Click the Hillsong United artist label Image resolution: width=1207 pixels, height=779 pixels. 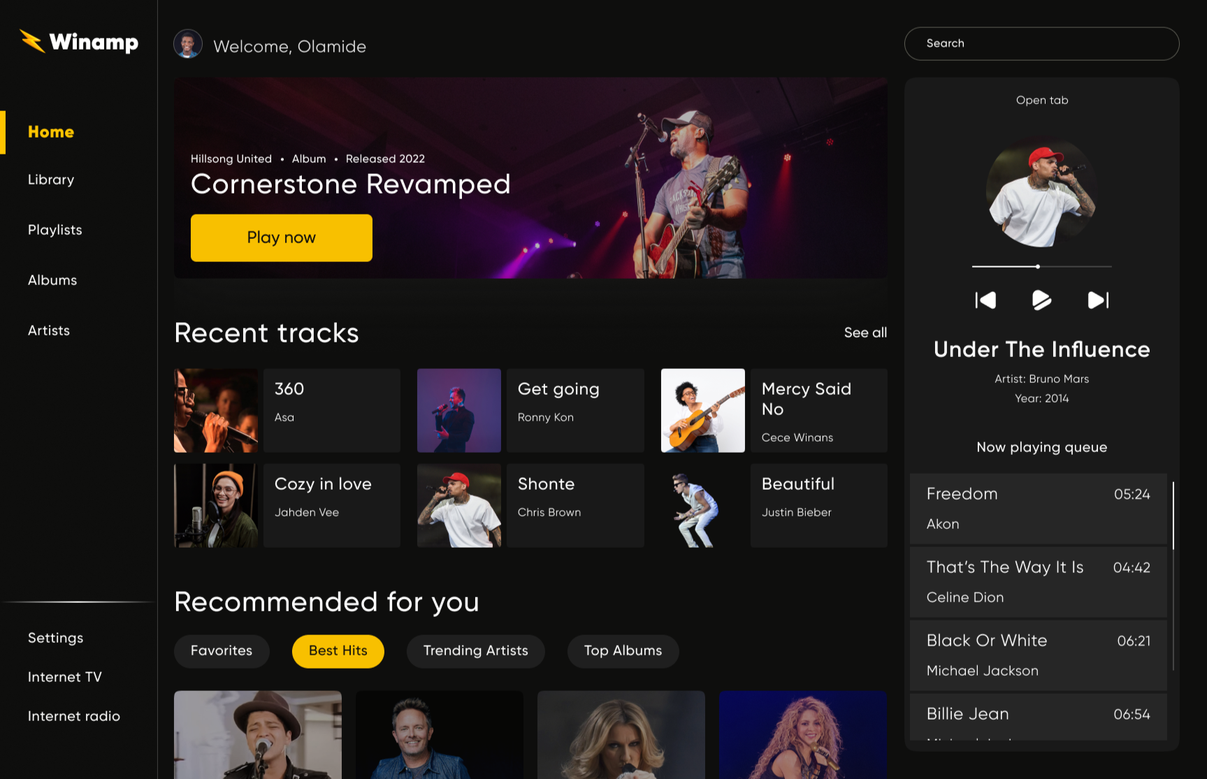tap(231, 159)
